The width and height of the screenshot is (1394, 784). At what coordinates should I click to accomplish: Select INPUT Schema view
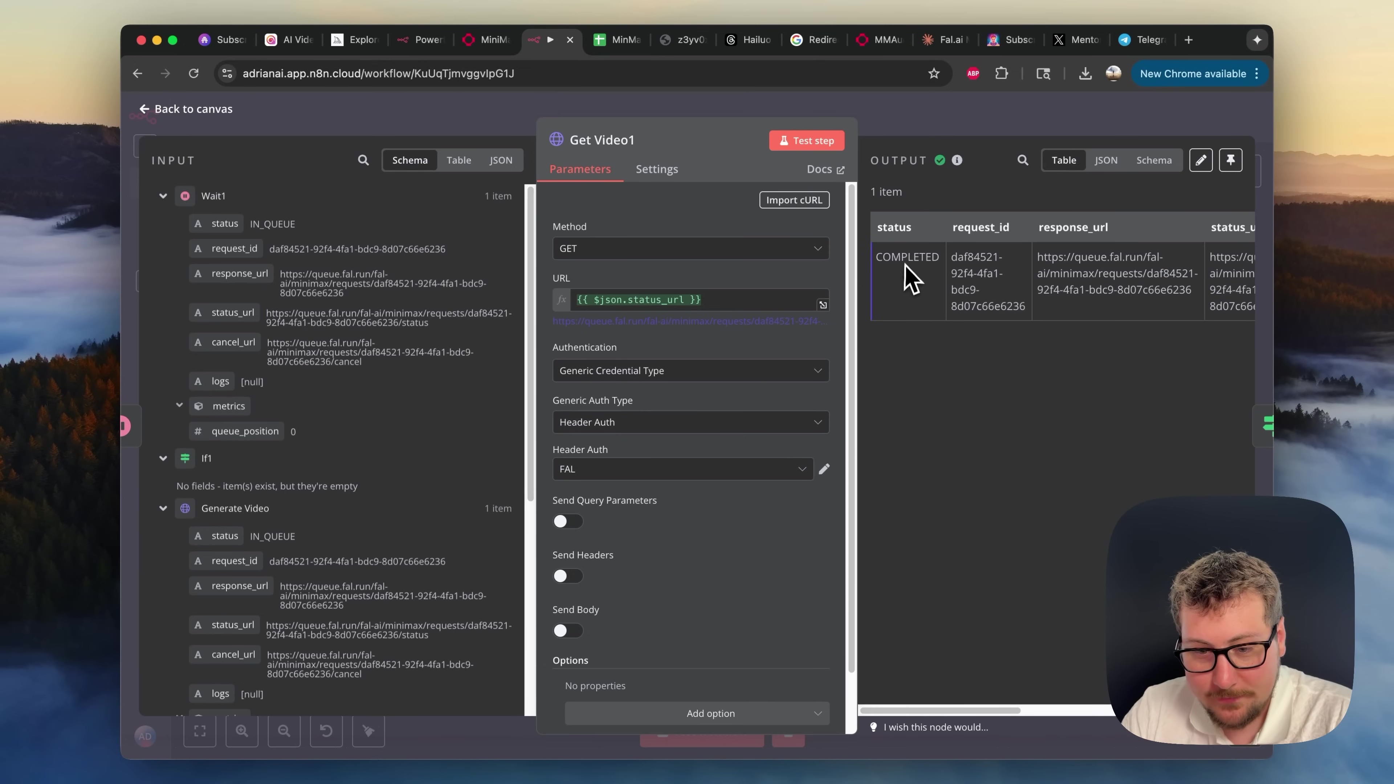[x=409, y=160]
